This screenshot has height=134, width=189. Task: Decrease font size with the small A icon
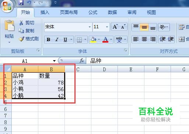point(123,27)
